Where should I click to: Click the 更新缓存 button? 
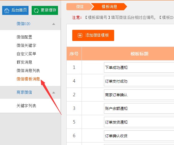pyautogui.click(x=45, y=10)
